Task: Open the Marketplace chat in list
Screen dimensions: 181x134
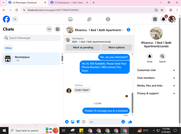Action: point(30,59)
